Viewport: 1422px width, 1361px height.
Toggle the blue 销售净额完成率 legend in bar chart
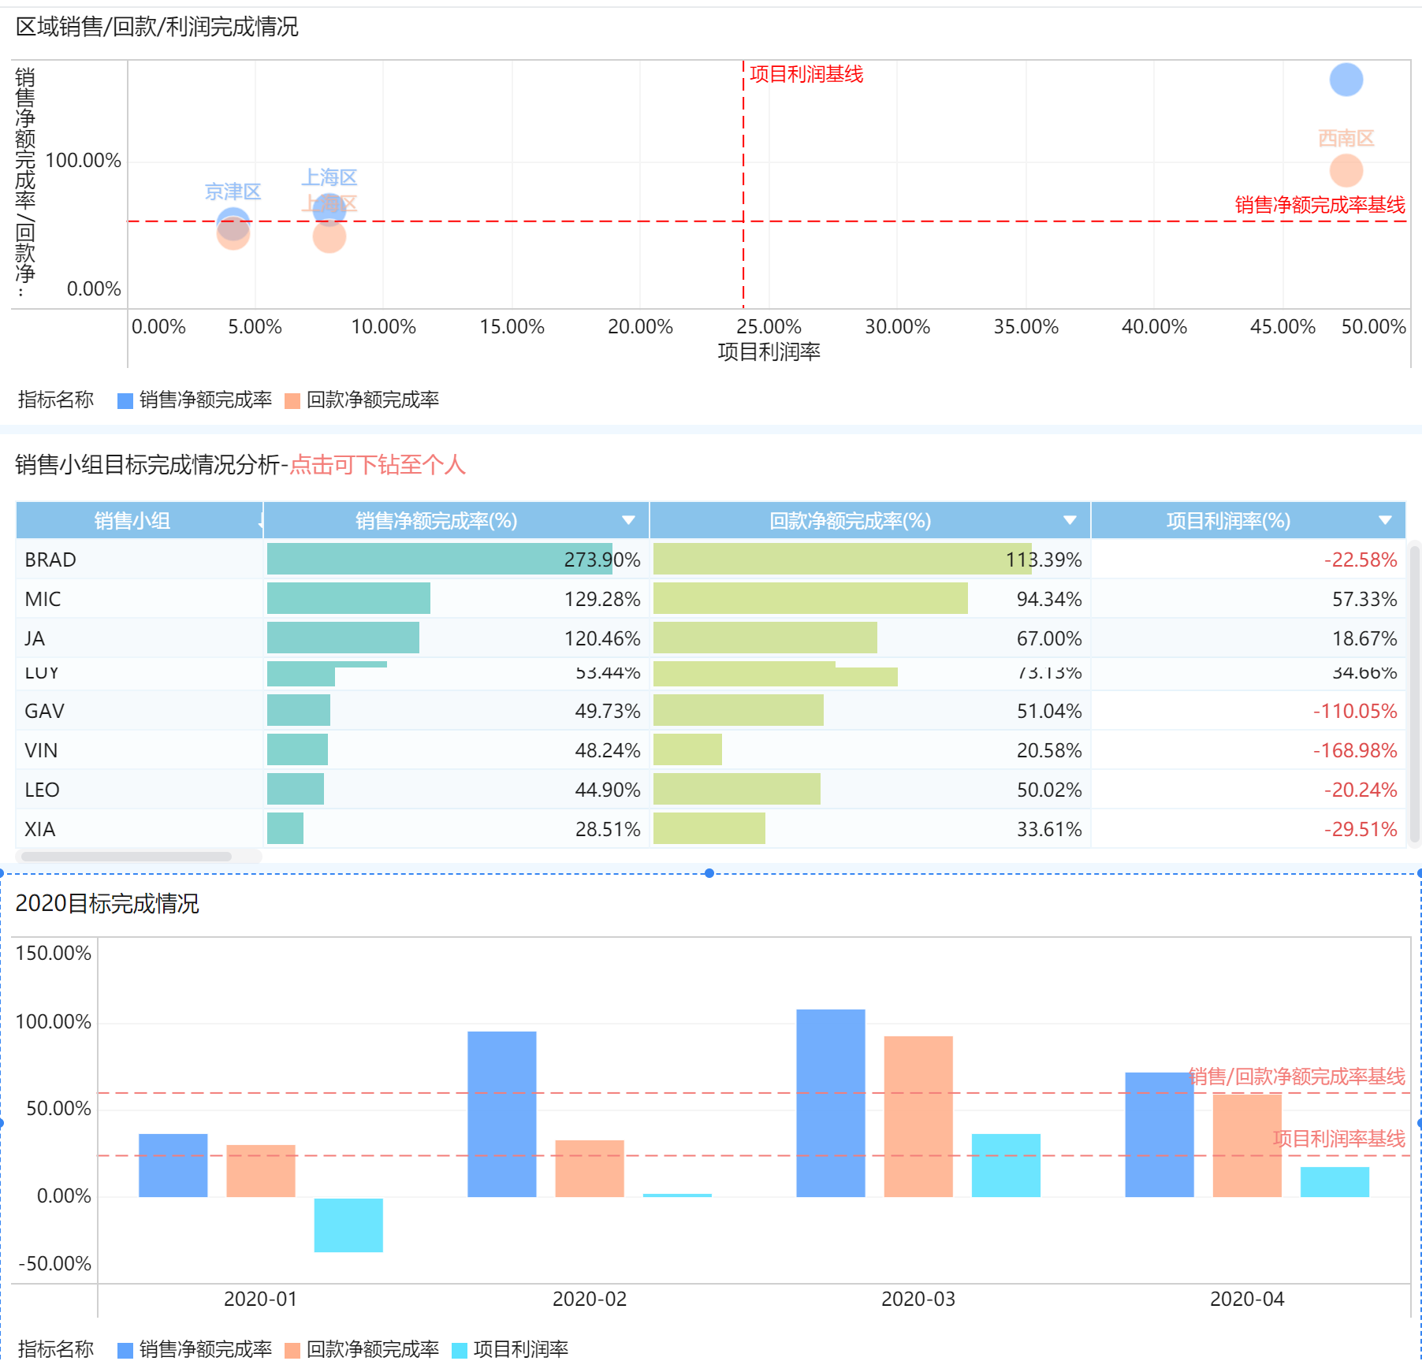point(195,1349)
